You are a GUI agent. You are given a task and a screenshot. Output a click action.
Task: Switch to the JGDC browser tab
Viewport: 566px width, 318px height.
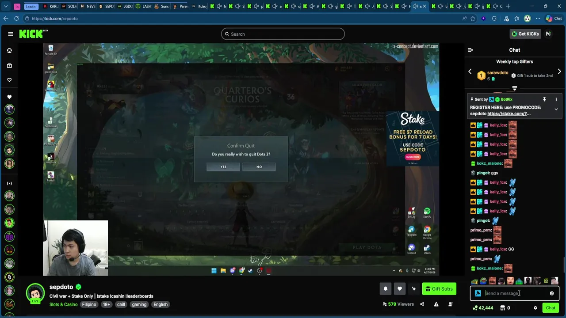pos(125,6)
